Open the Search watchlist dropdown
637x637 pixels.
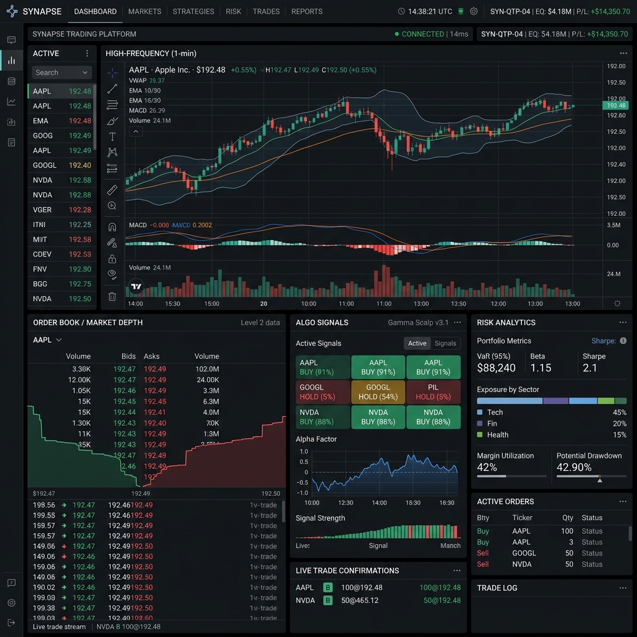coord(85,73)
